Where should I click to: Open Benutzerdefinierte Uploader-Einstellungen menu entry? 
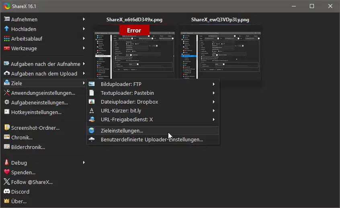(153, 139)
